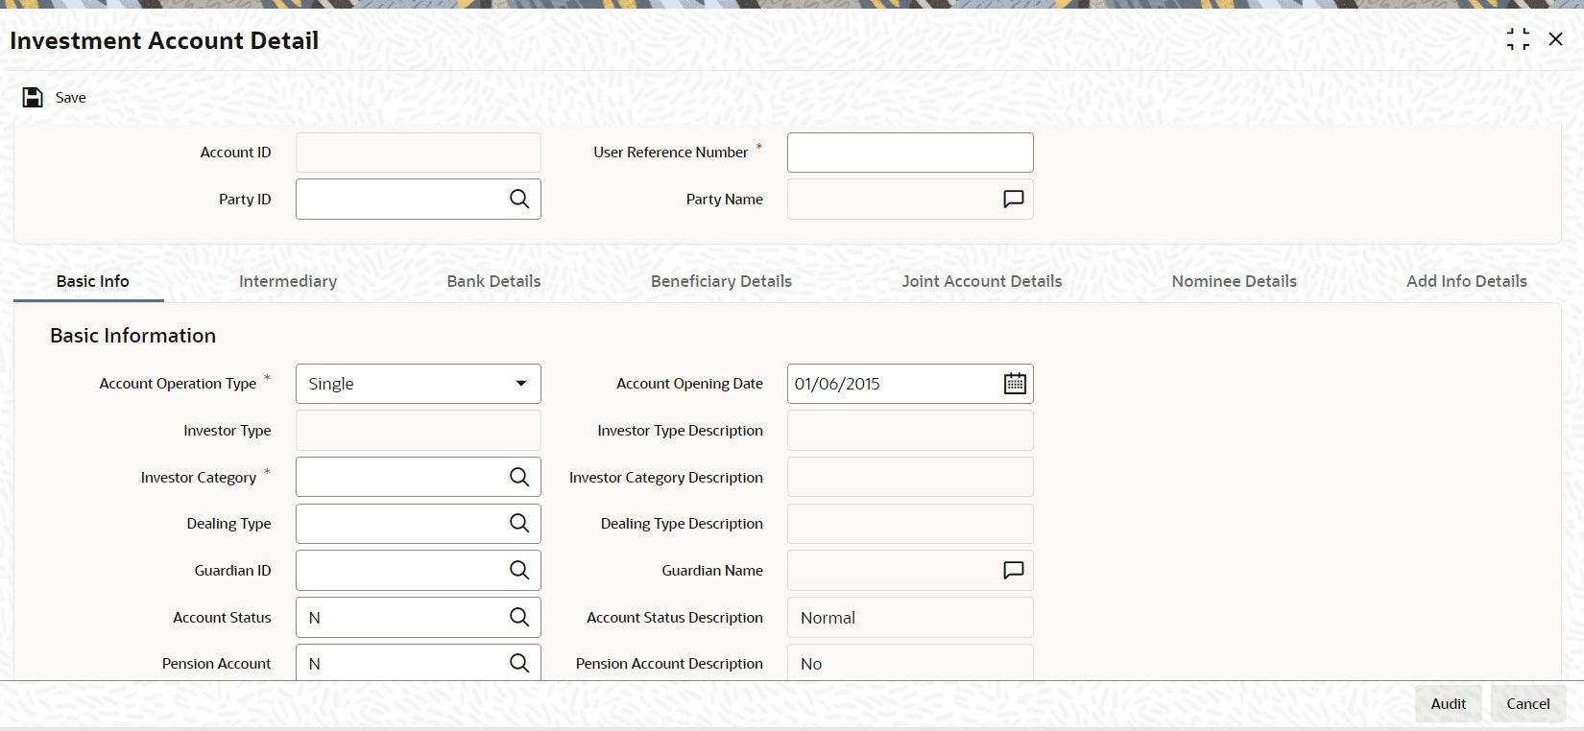Click the Investor Category Description field
Viewport: 1584px width, 731px height.
[910, 477]
